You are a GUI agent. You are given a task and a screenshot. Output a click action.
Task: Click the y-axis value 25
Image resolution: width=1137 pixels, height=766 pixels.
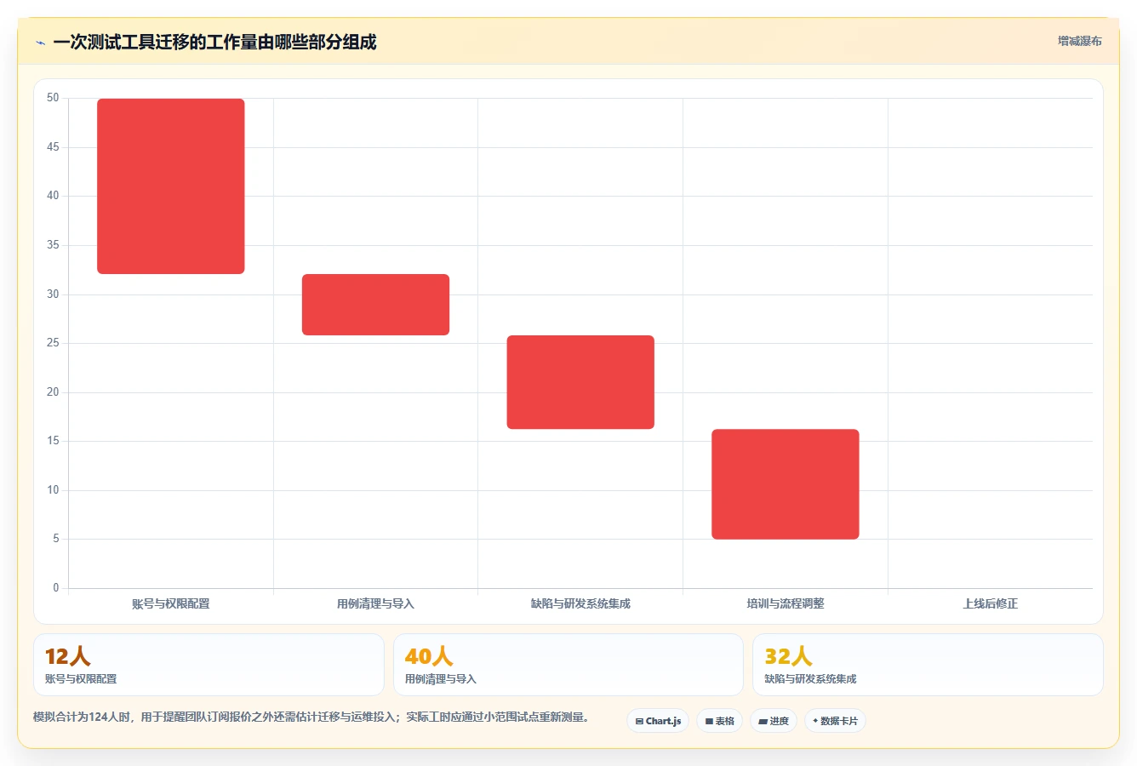(53, 343)
